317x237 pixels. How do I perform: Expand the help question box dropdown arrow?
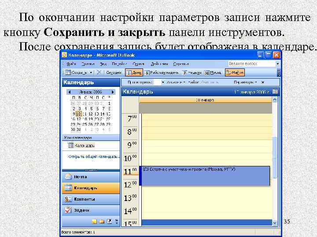point(278,64)
